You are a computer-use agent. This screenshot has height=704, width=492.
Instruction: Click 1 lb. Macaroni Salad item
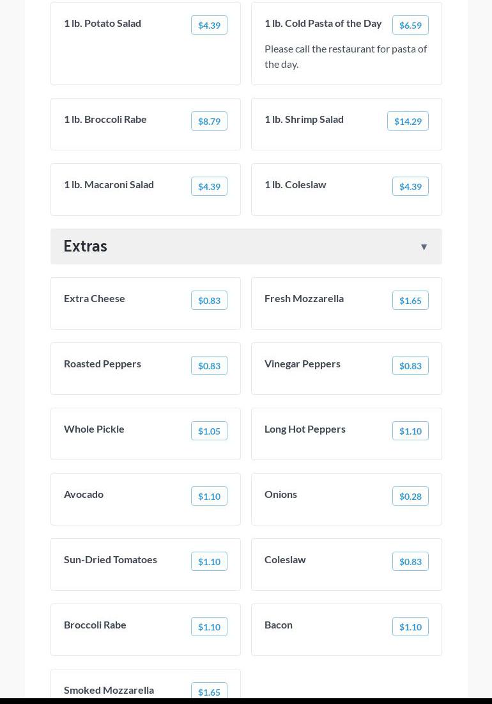pyautogui.click(x=109, y=184)
